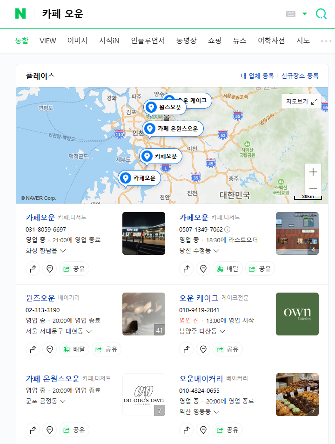Click the 오운 케이크 map marker
Image resolution: width=335 pixels, height=444 pixels.
pos(198,100)
